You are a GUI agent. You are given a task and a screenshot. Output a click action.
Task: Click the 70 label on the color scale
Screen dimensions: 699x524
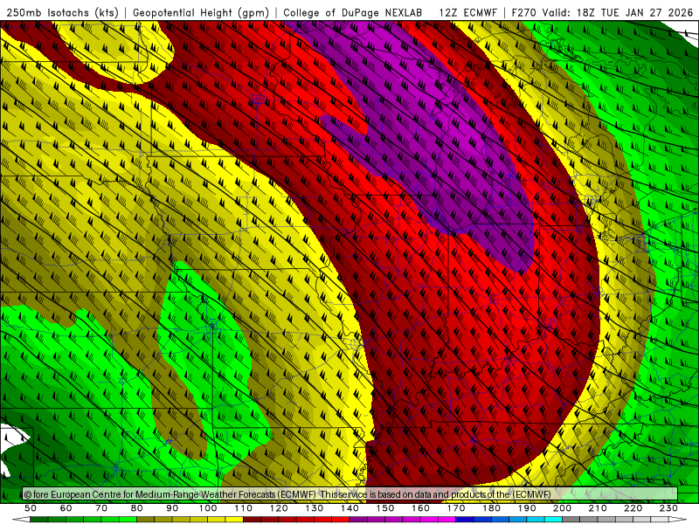pos(101,508)
